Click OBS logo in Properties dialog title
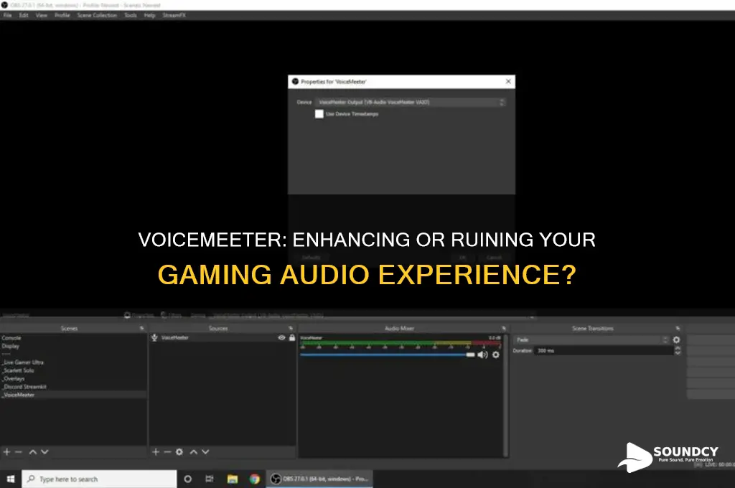Viewport: 735px width, 488px height. coord(295,82)
